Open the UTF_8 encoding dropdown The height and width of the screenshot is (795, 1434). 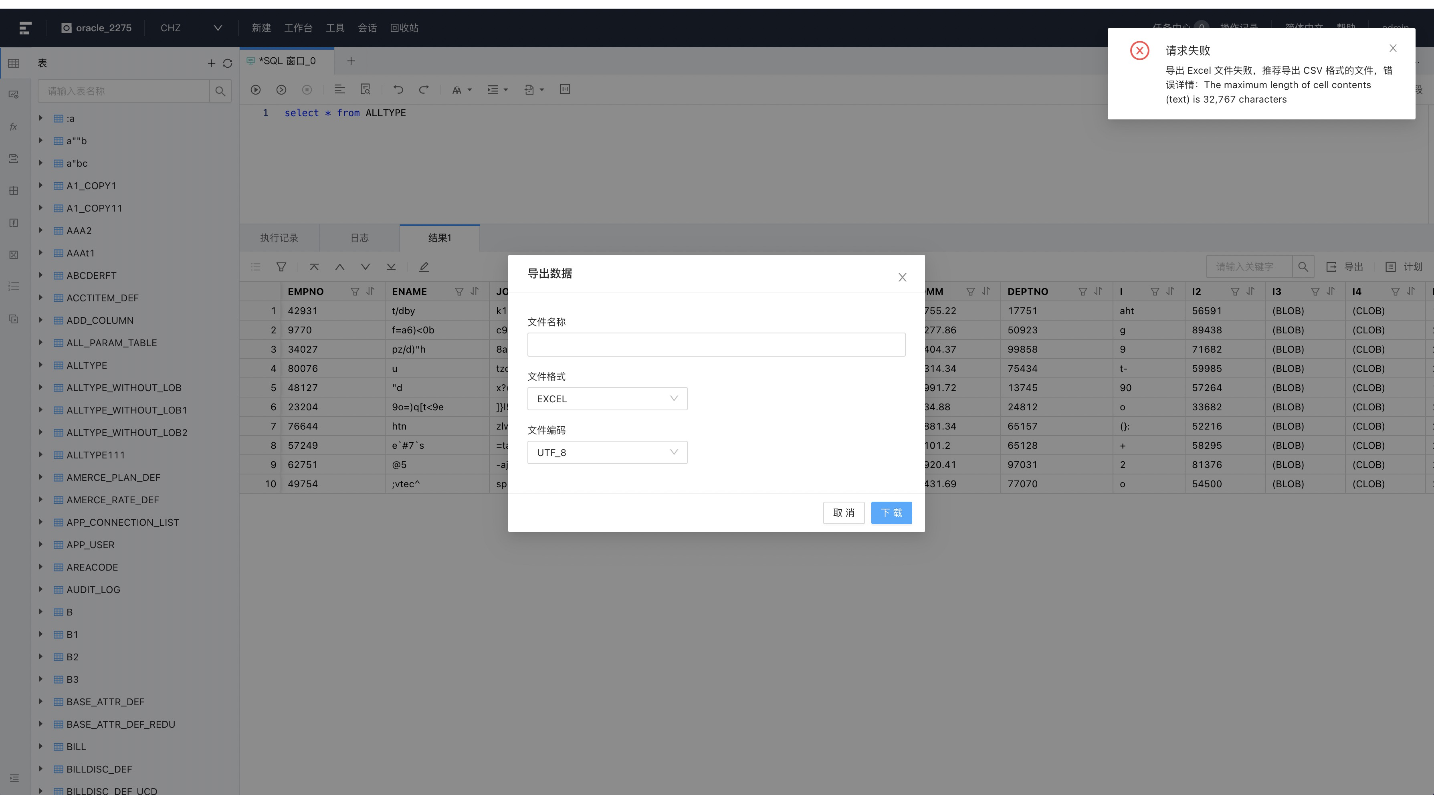point(607,452)
